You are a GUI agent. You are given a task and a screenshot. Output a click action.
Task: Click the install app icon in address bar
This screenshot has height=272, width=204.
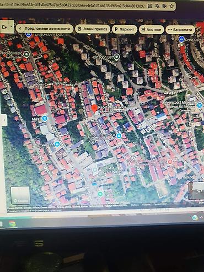[x=150, y=6]
